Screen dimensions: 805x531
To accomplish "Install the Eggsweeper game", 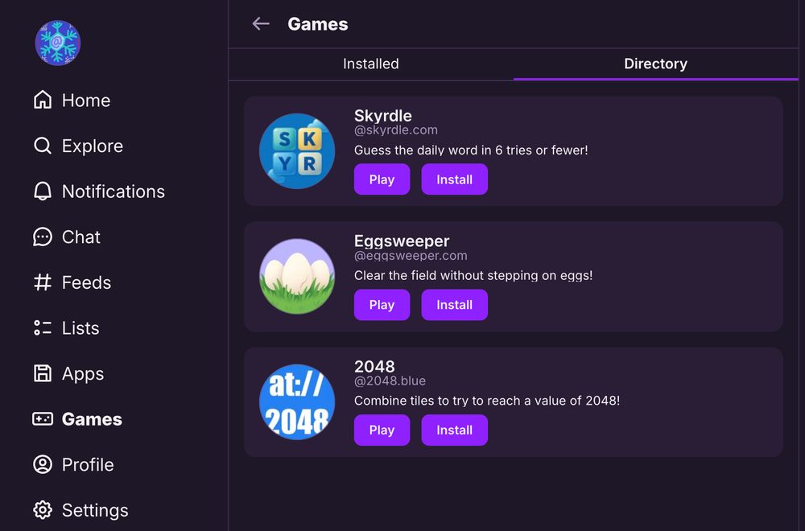I will (x=454, y=305).
